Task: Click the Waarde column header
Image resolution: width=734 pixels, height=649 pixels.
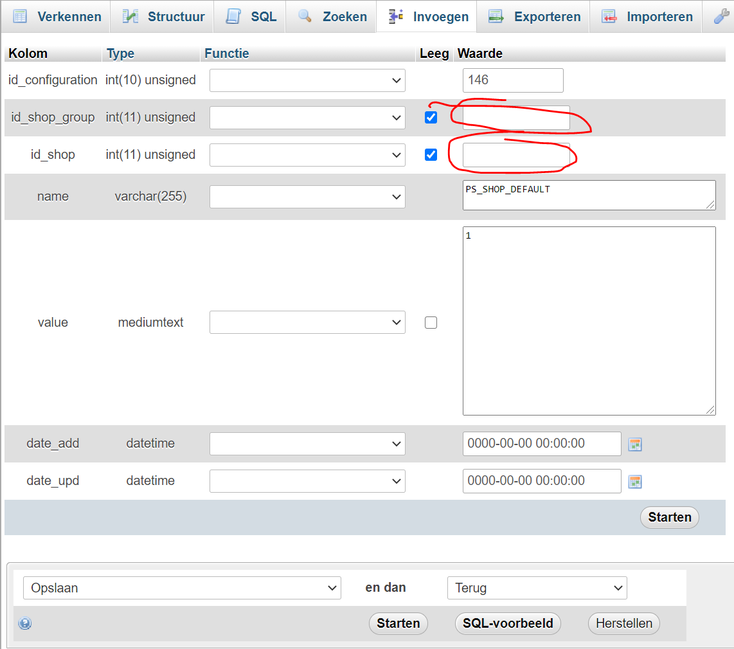Action: coord(480,53)
